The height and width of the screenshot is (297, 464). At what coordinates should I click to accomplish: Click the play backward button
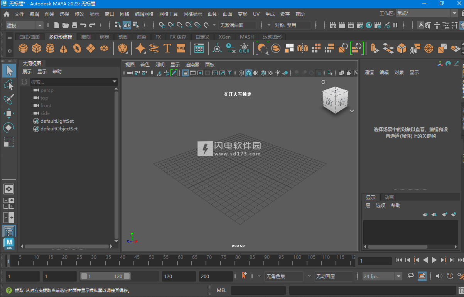[425, 260]
